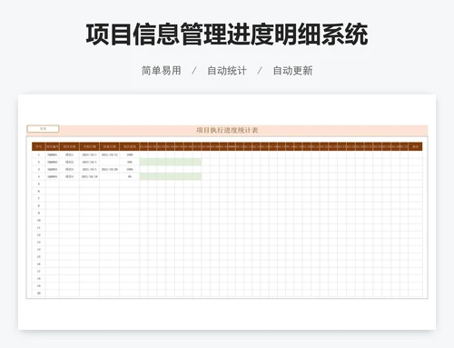
Task: Select the last column header '备注'
Action: point(415,146)
